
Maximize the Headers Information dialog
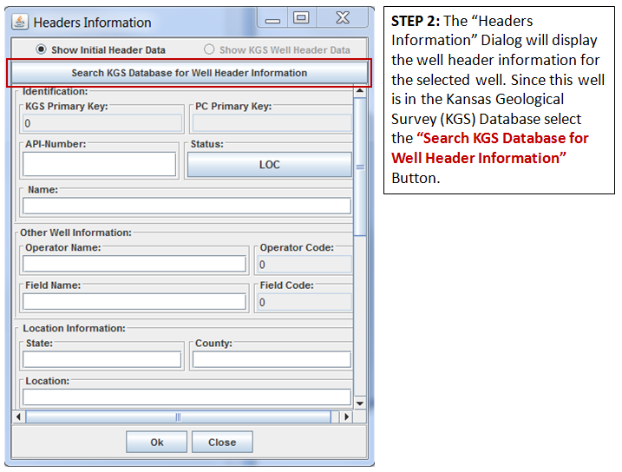[x=301, y=18]
